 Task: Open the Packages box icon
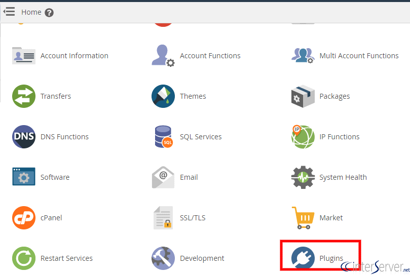pos(303,96)
